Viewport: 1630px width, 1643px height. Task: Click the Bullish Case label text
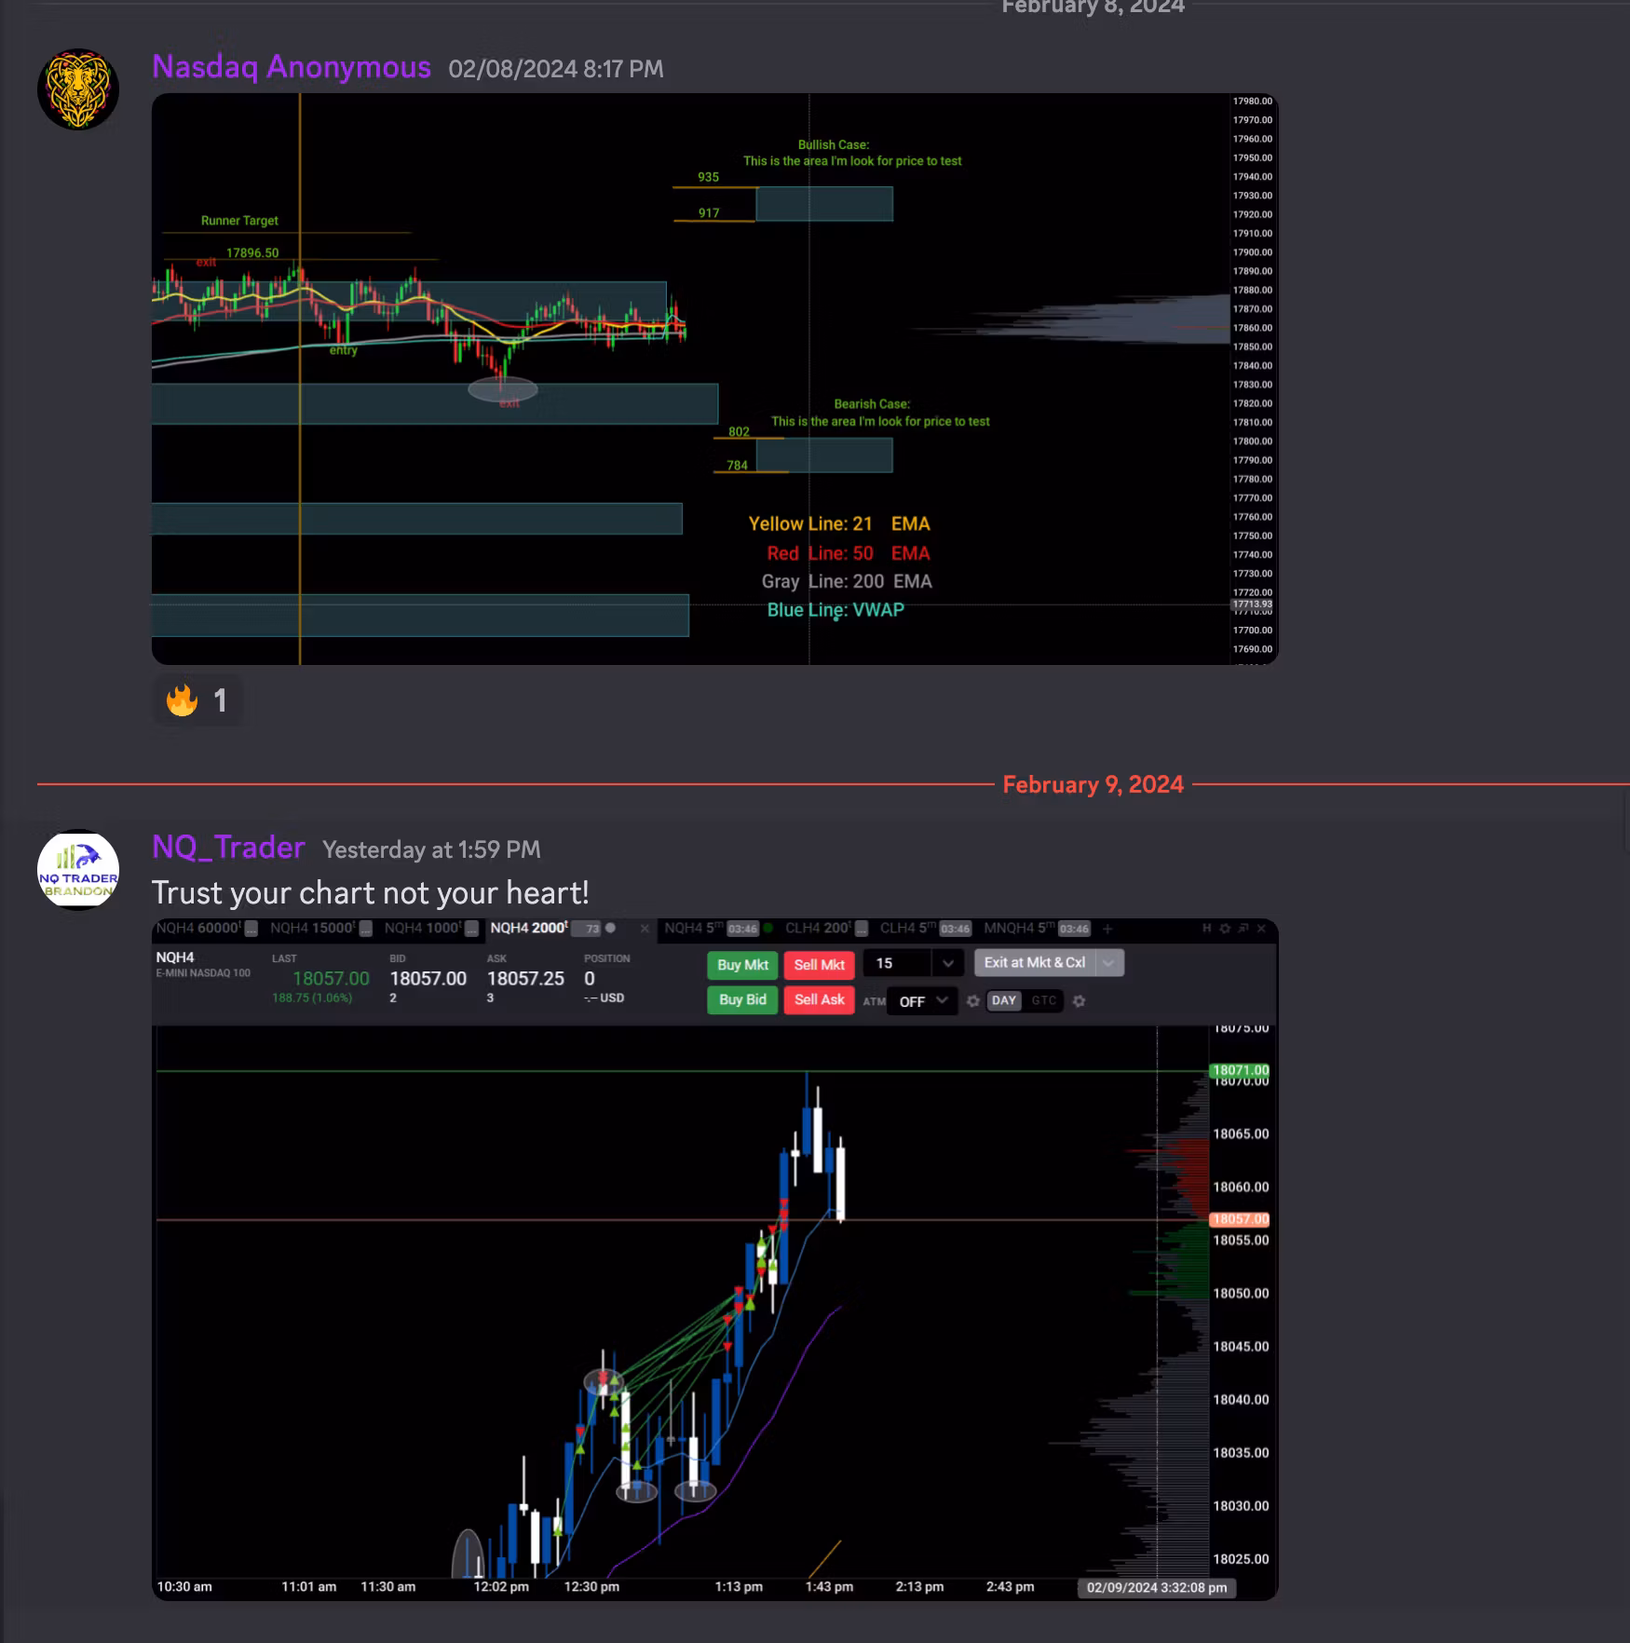[834, 144]
